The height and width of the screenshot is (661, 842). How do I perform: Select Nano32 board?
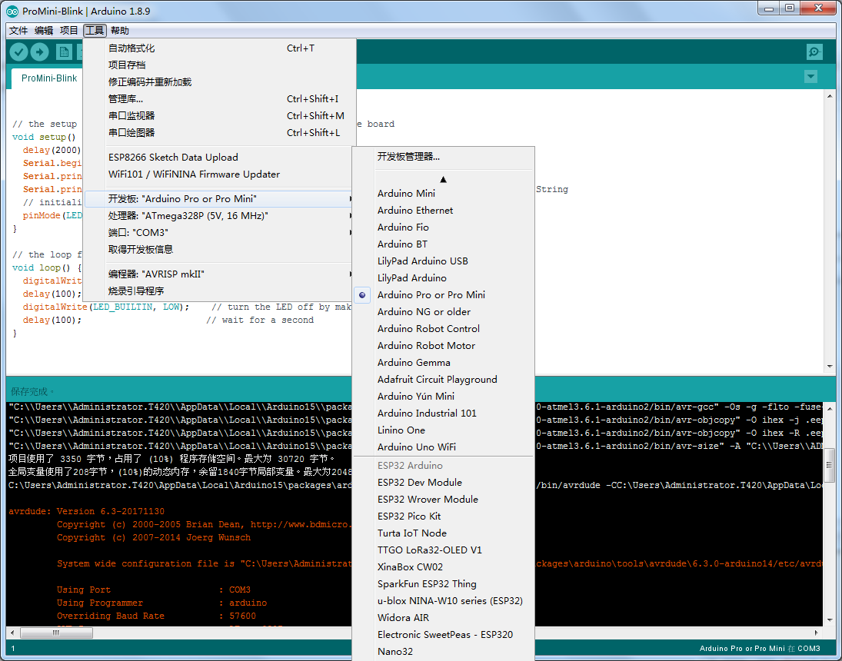pyautogui.click(x=444, y=652)
